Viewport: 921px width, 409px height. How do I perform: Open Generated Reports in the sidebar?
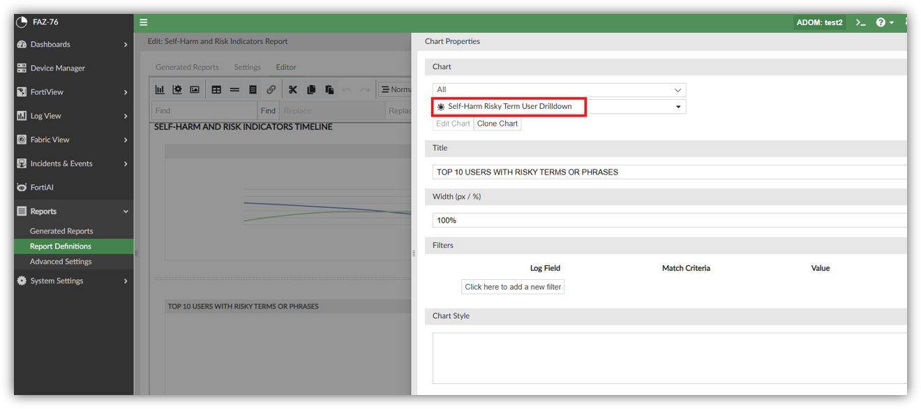[x=61, y=231]
